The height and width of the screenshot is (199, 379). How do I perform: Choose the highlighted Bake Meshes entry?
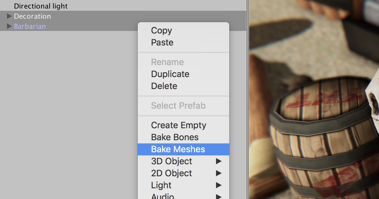pyautogui.click(x=183, y=149)
